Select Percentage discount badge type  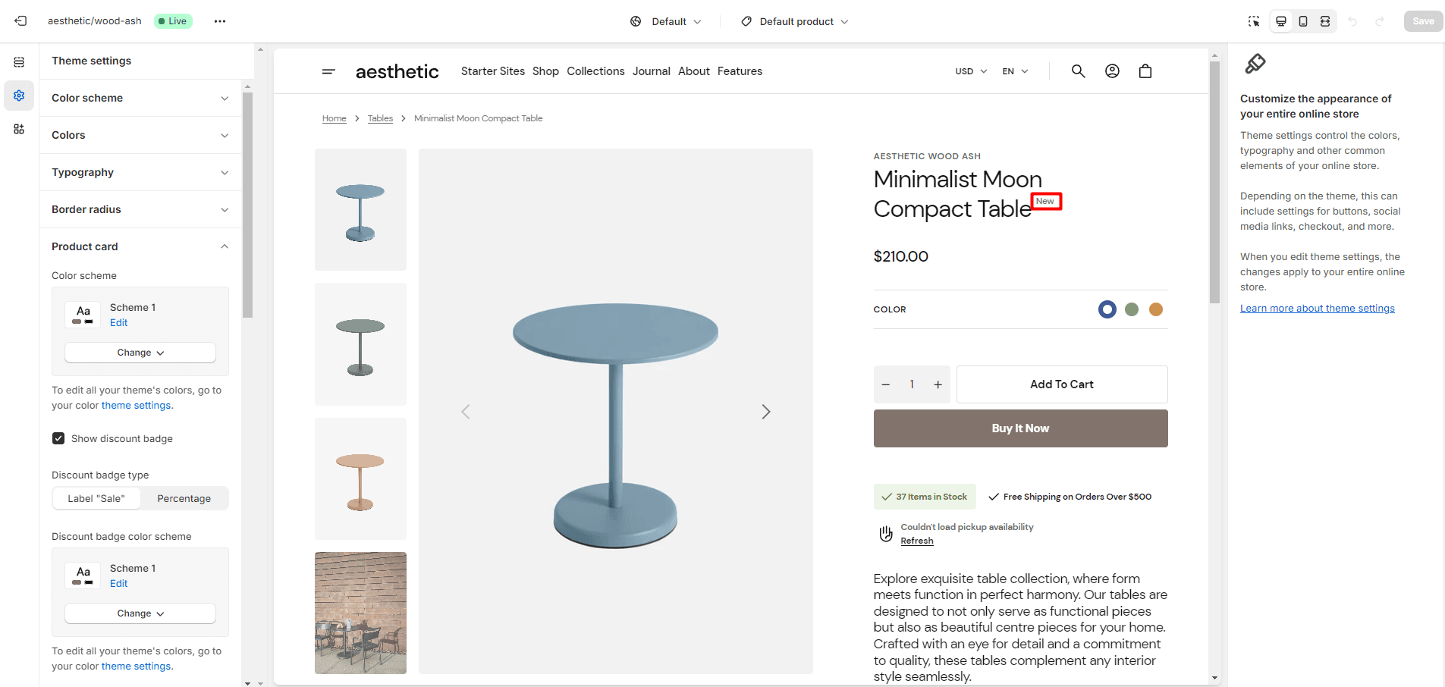coord(184,498)
